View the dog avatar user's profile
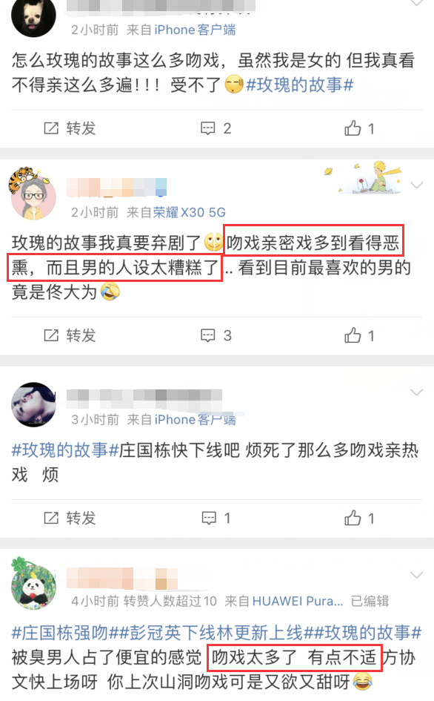The image size is (434, 701). 33,16
